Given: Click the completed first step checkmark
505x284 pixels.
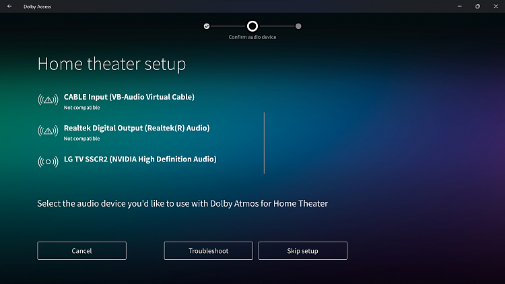Looking at the screenshot, I should [x=207, y=26].
